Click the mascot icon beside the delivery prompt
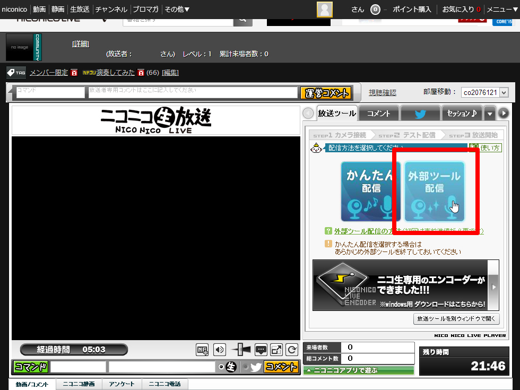Viewport: 520px width, 390px height. (x=316, y=148)
